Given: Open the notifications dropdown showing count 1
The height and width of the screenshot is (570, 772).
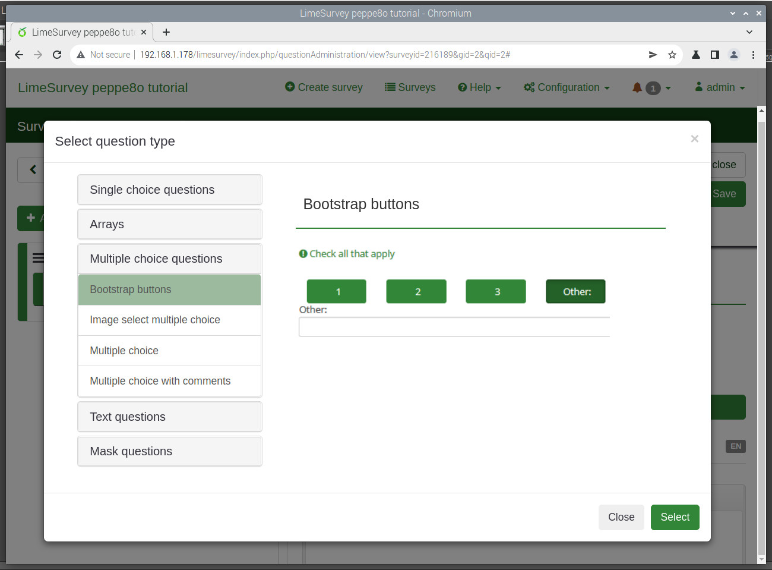Looking at the screenshot, I should click(651, 87).
